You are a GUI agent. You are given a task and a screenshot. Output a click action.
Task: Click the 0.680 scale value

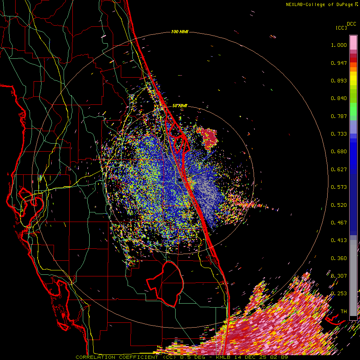tap(339, 152)
